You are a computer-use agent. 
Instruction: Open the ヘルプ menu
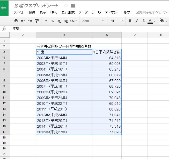(125, 12)
